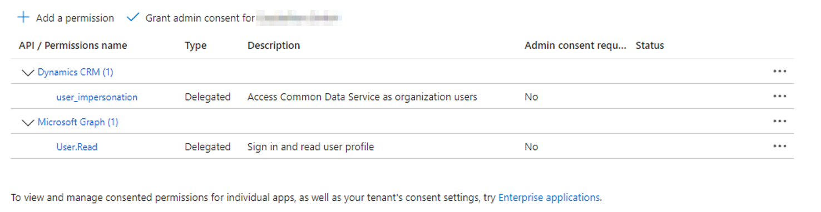821x212 pixels.
Task: Open the ellipsis menu for the user_impersonation row
Action: click(779, 97)
